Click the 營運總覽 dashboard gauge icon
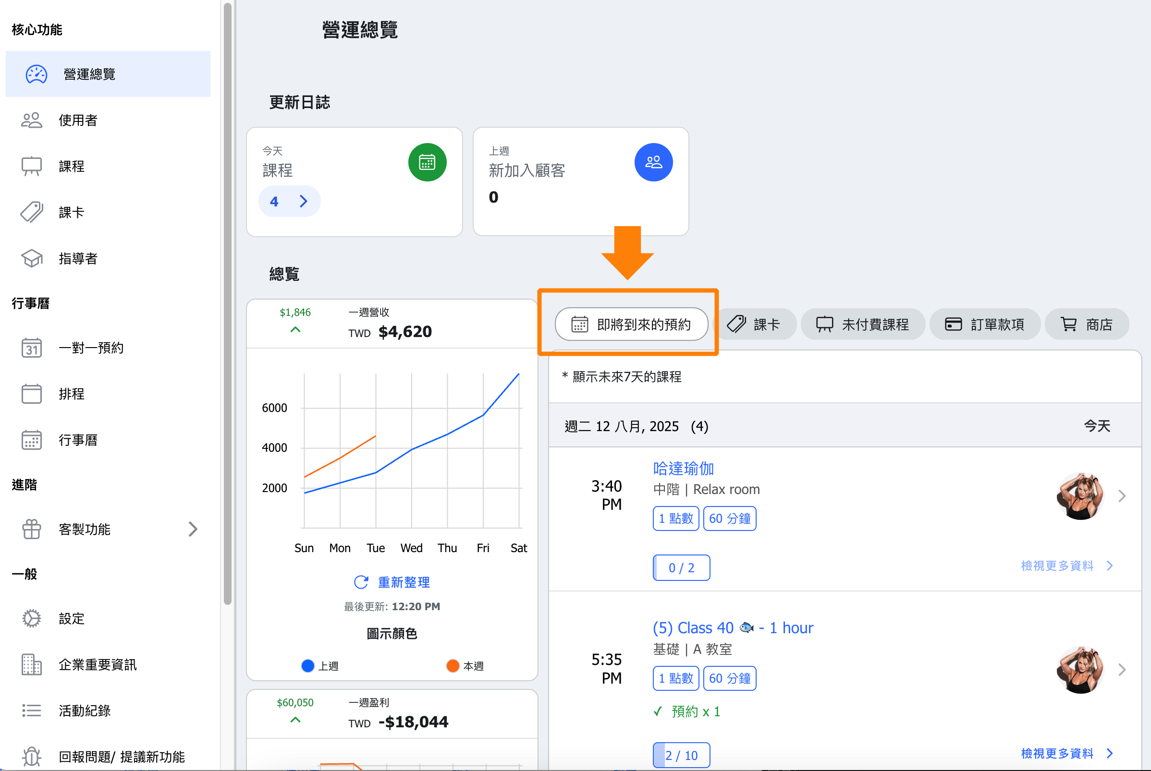 (37, 74)
